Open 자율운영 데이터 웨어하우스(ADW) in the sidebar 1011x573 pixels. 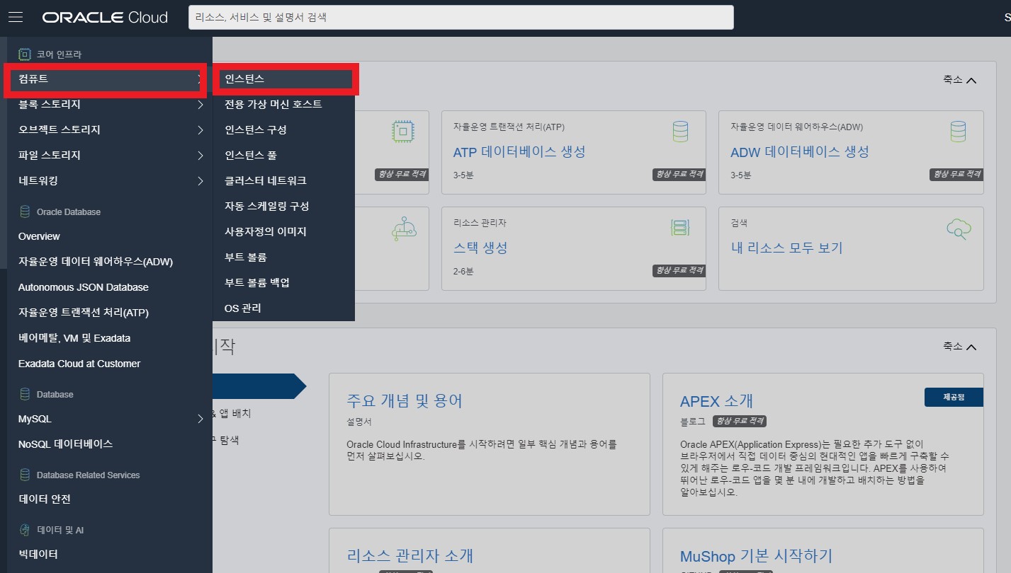96,262
